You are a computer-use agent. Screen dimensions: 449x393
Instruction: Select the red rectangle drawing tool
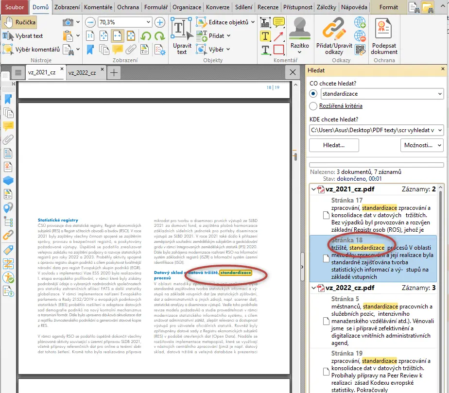coord(278,50)
